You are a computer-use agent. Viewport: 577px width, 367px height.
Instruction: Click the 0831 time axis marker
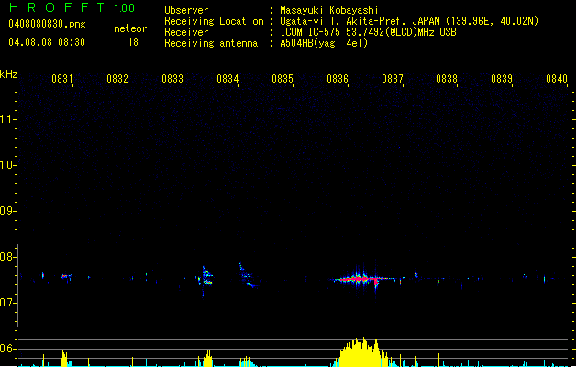[61, 79]
